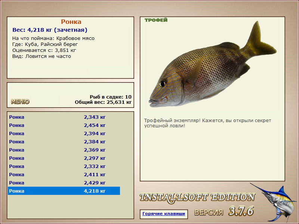The height and width of the screenshot is (224, 299).
Task: Click the Ронка fish name heading
Action: click(71, 22)
